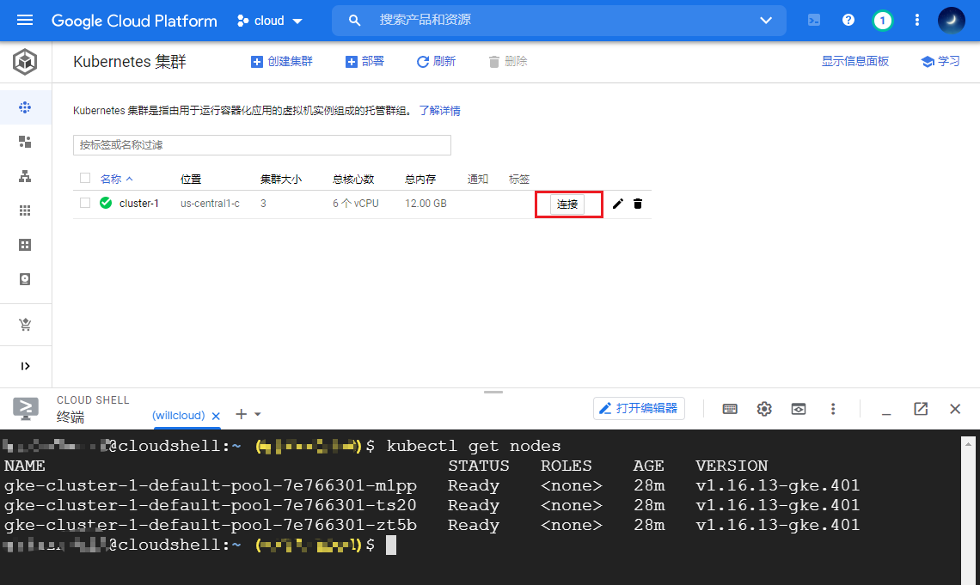Select the (willcloud) terminal tab
The width and height of the screenshot is (980, 585).
[178, 416]
